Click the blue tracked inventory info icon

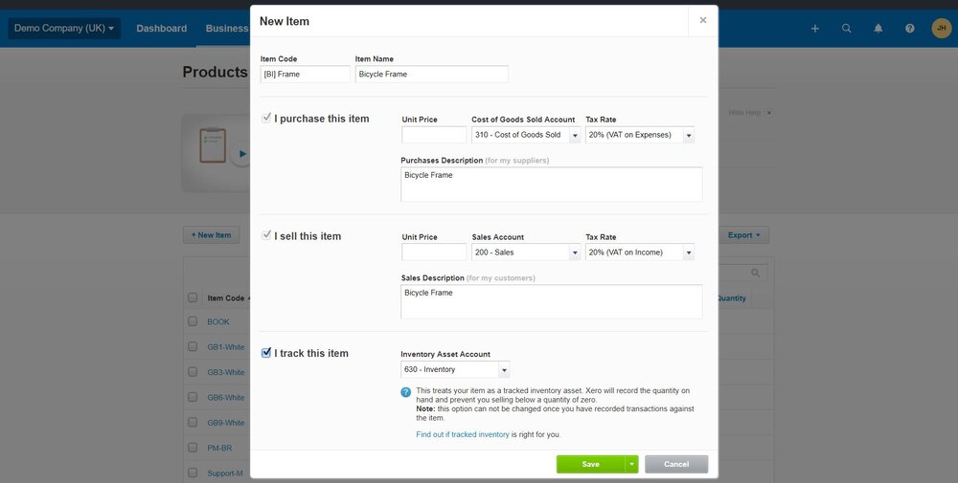click(405, 392)
